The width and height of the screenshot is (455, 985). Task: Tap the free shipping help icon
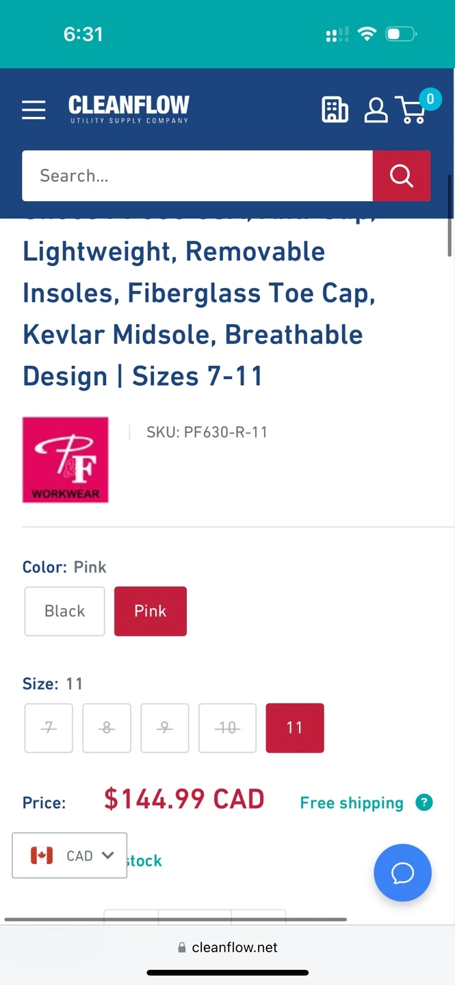tap(424, 802)
